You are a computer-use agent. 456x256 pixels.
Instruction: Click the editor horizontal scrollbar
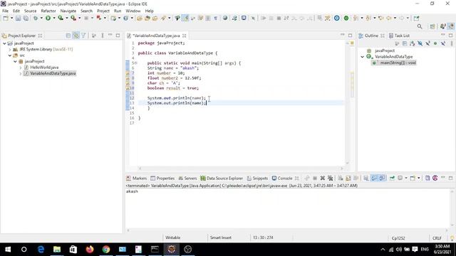(x=241, y=168)
